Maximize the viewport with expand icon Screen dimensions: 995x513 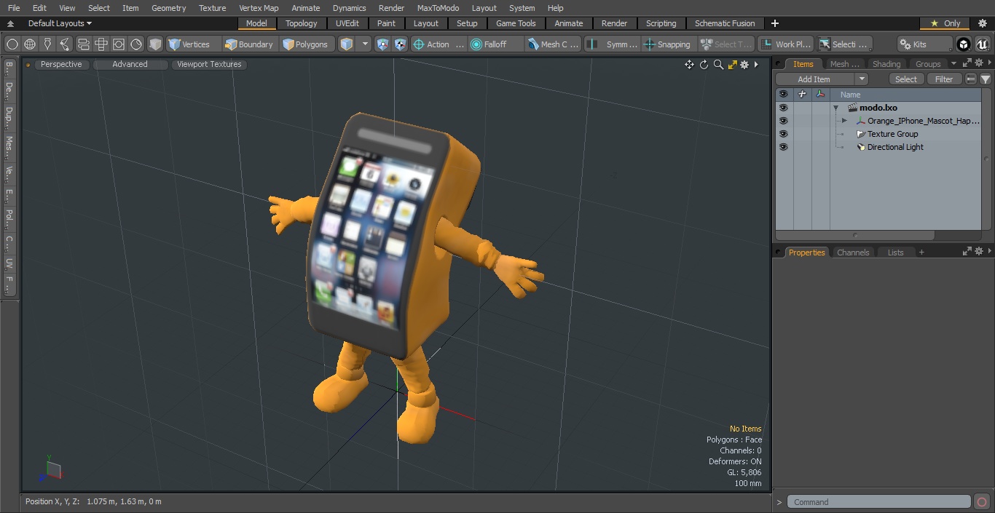click(x=733, y=65)
